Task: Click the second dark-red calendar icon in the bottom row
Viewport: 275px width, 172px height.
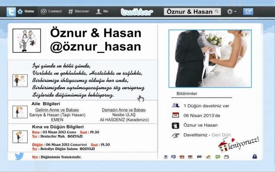Action: [190, 157]
